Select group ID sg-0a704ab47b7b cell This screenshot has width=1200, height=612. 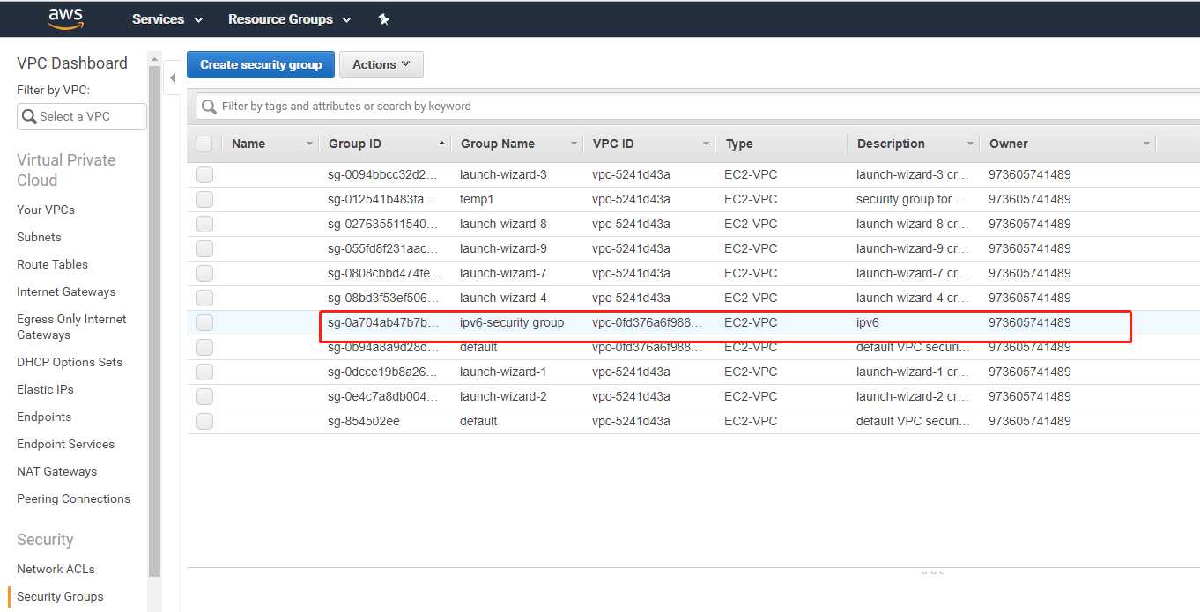pos(383,322)
